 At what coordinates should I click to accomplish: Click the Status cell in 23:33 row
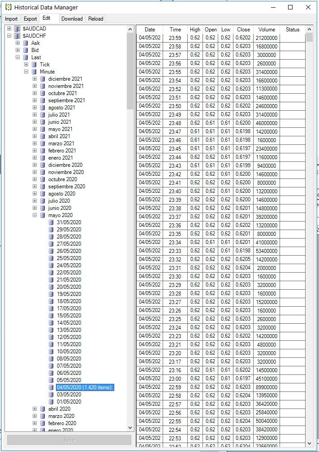[x=293, y=251]
